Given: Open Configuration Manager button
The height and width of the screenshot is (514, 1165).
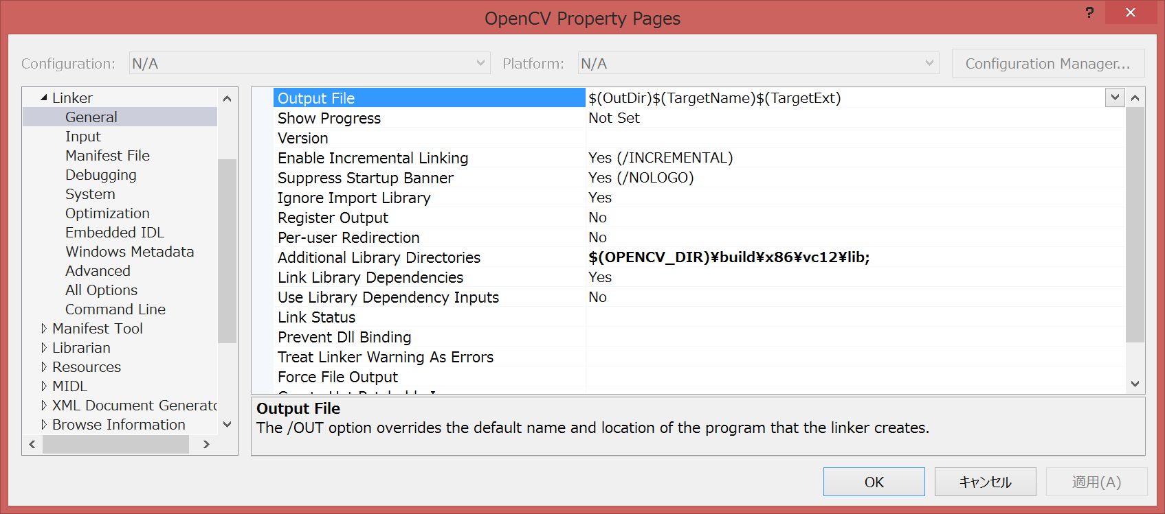Looking at the screenshot, I should point(1048,63).
